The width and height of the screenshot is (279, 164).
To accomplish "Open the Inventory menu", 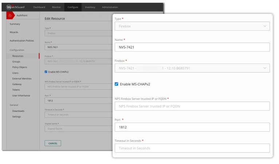I will point(90,7).
